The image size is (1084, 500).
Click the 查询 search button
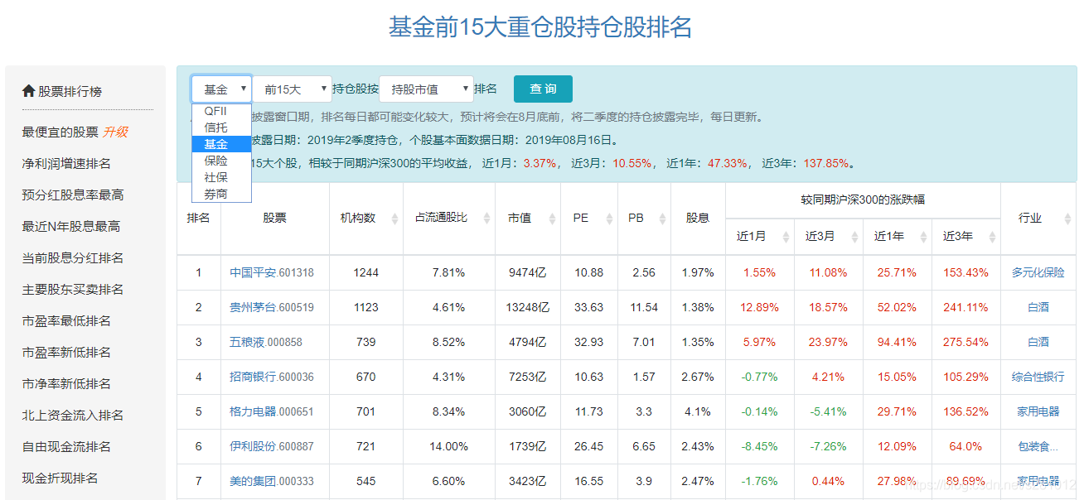(543, 89)
